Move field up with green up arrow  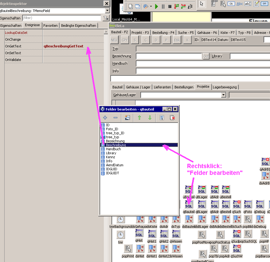click(x=139, y=118)
